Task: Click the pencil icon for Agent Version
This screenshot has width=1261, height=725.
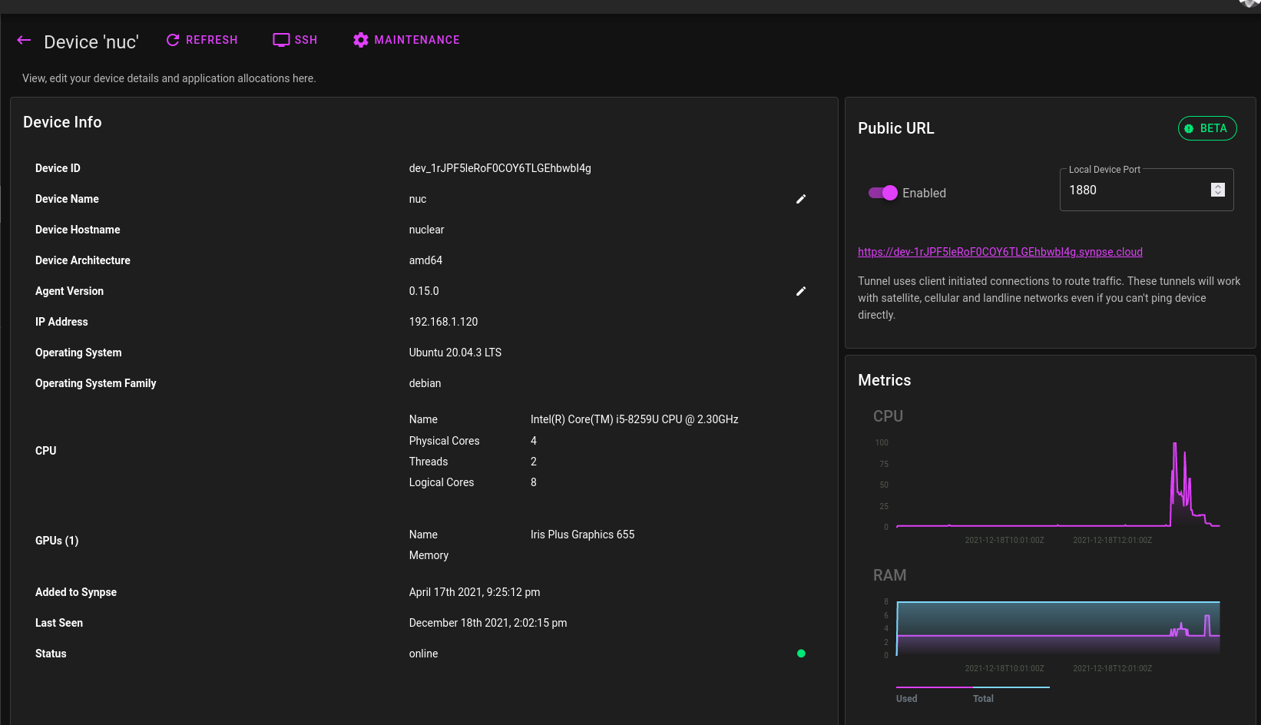Action: (801, 291)
